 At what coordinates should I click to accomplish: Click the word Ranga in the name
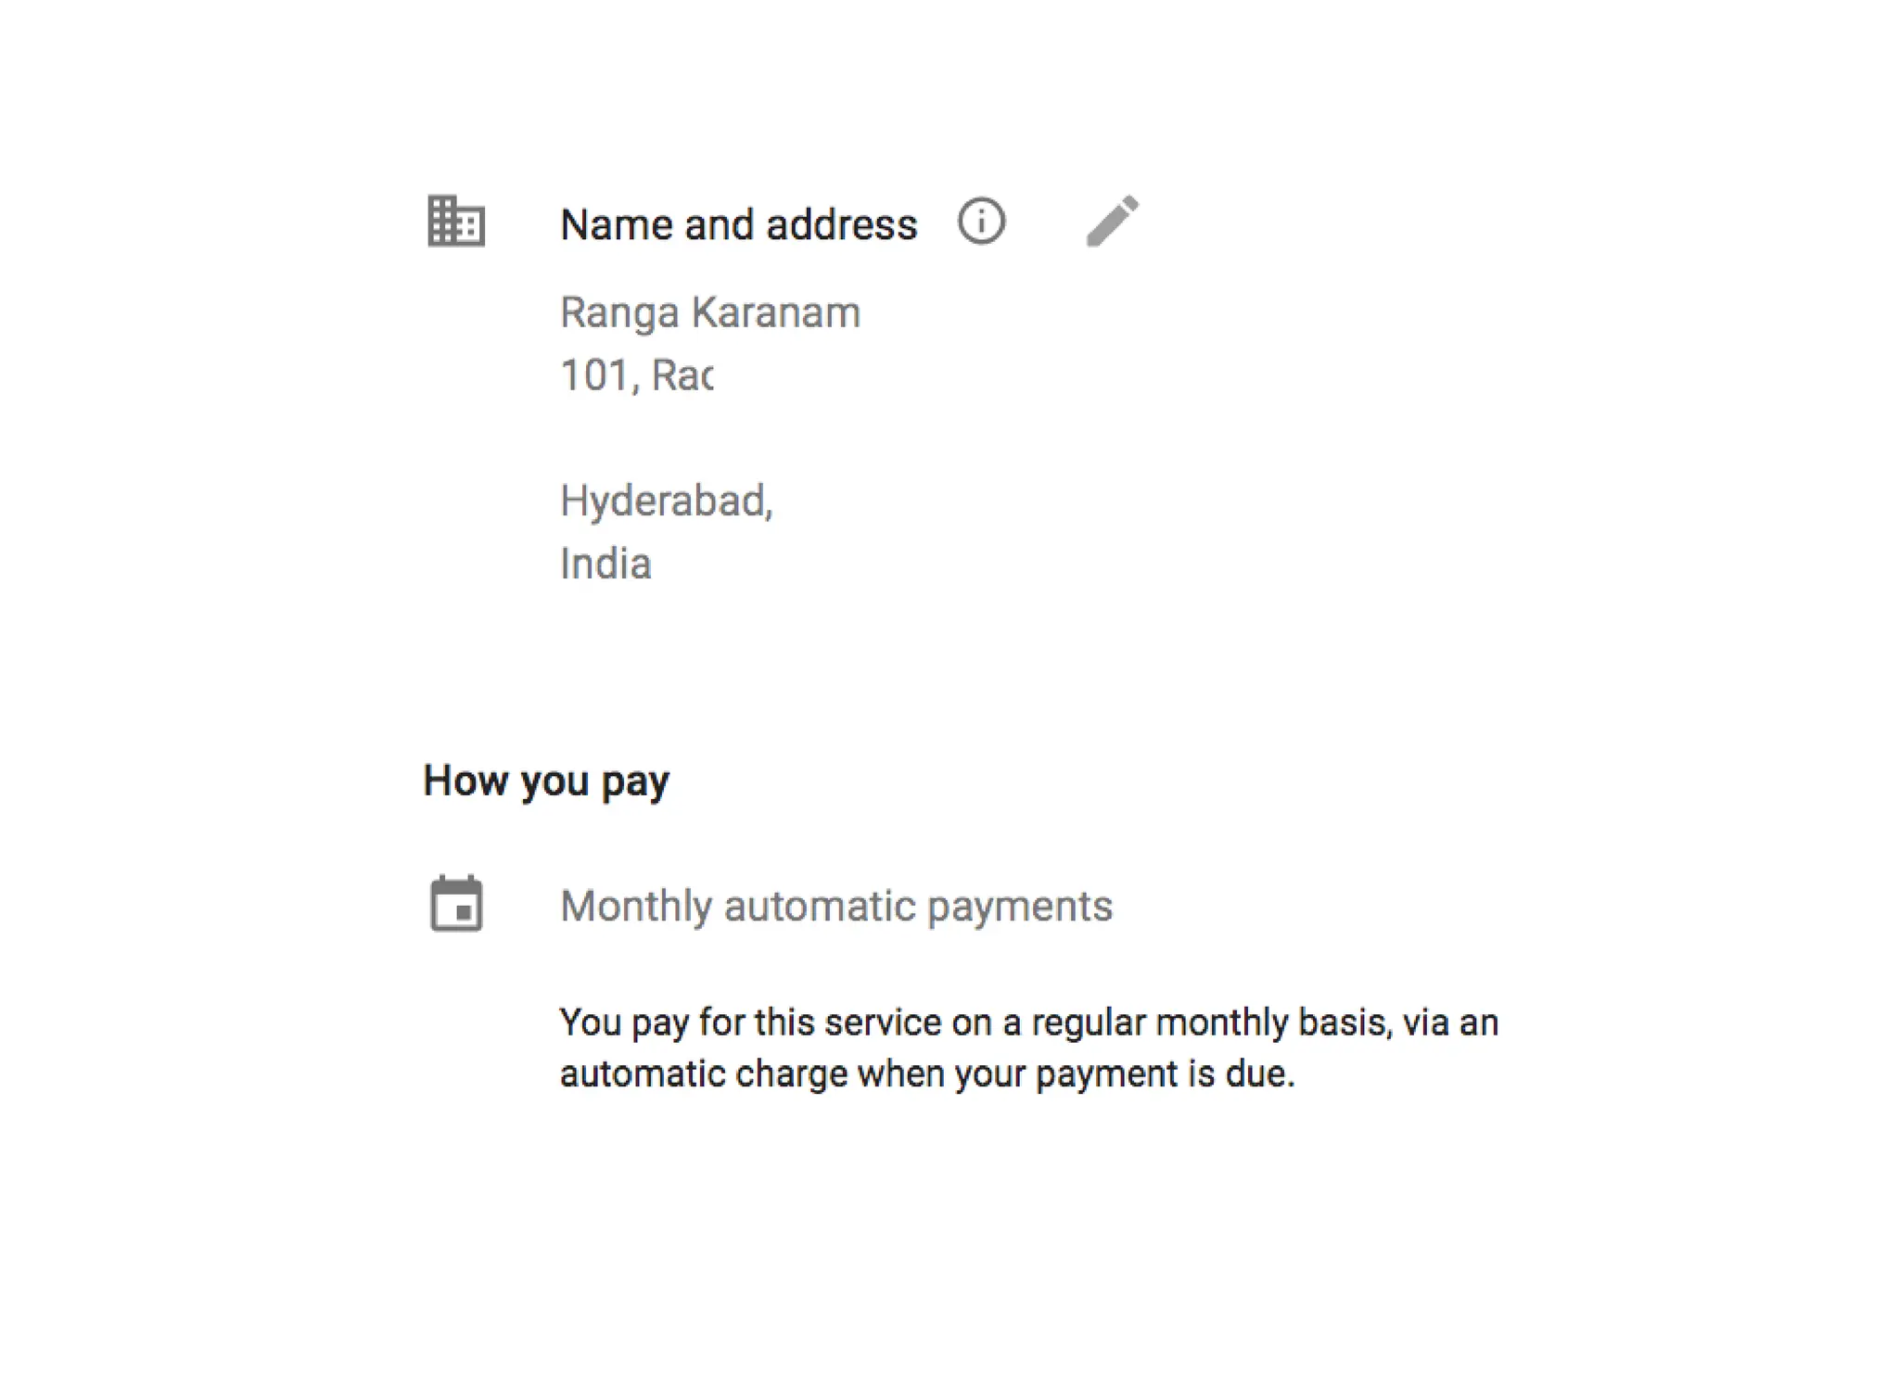click(x=619, y=313)
